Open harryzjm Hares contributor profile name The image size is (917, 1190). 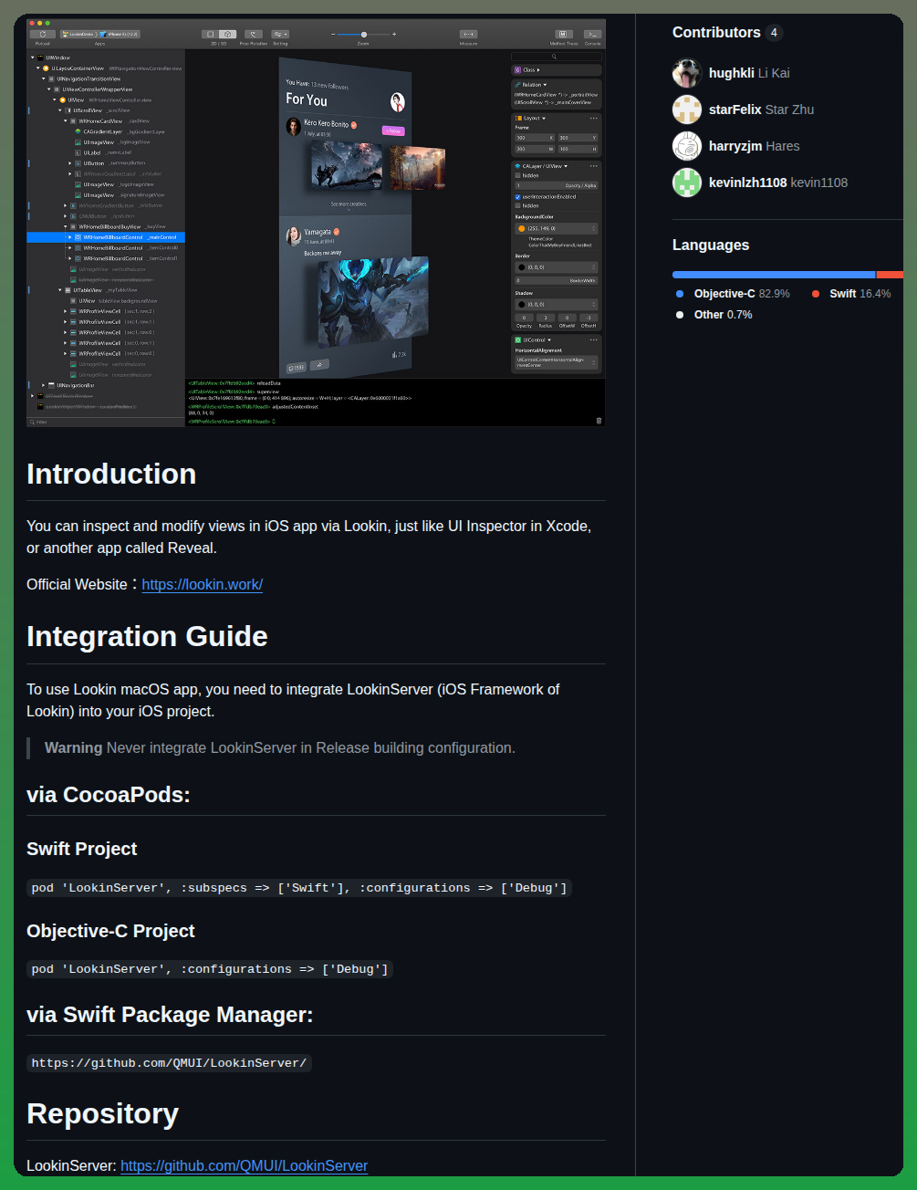pos(754,146)
